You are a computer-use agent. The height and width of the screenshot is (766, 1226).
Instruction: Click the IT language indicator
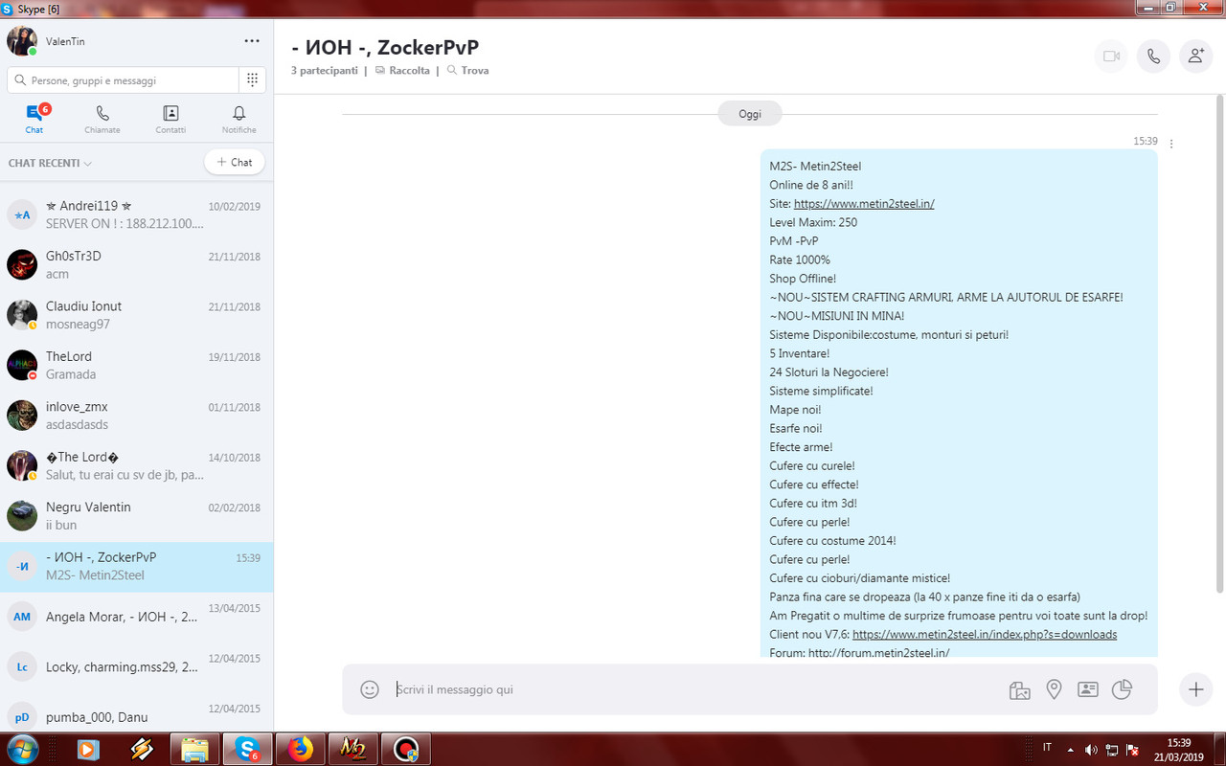[x=1047, y=748]
